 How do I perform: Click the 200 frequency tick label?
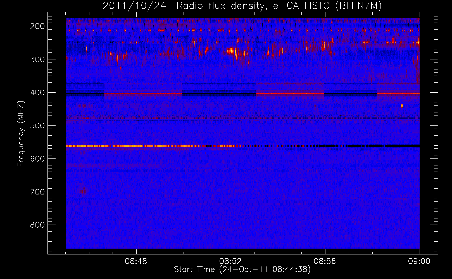(x=37, y=26)
